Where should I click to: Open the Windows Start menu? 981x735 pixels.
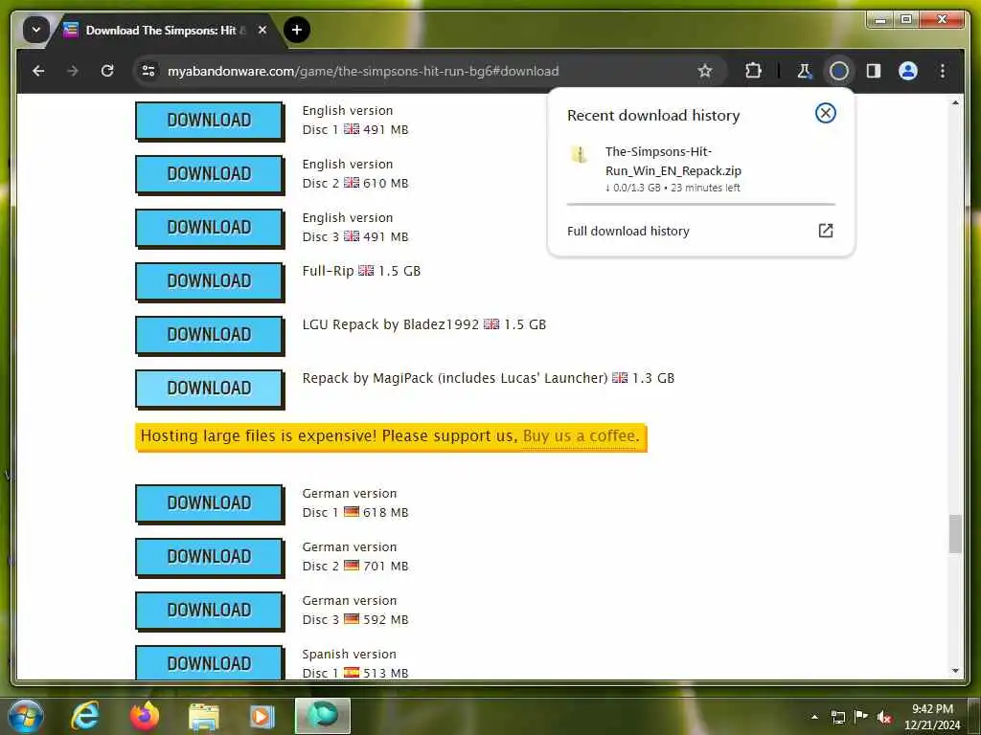[x=26, y=716]
